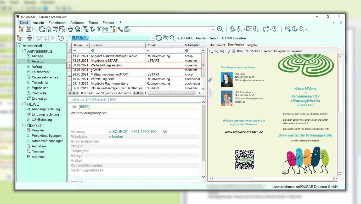Click the home icon in toolbar
The height and width of the screenshot is (204, 361).
tap(49, 29)
